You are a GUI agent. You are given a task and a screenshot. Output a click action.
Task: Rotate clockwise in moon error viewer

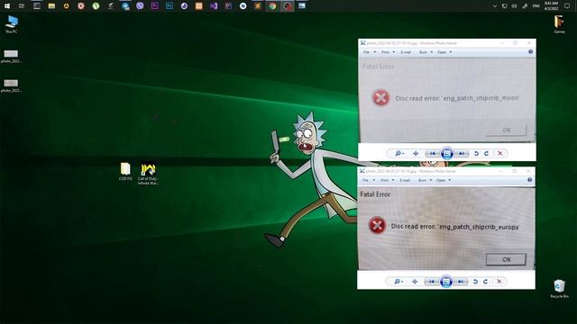487,154
